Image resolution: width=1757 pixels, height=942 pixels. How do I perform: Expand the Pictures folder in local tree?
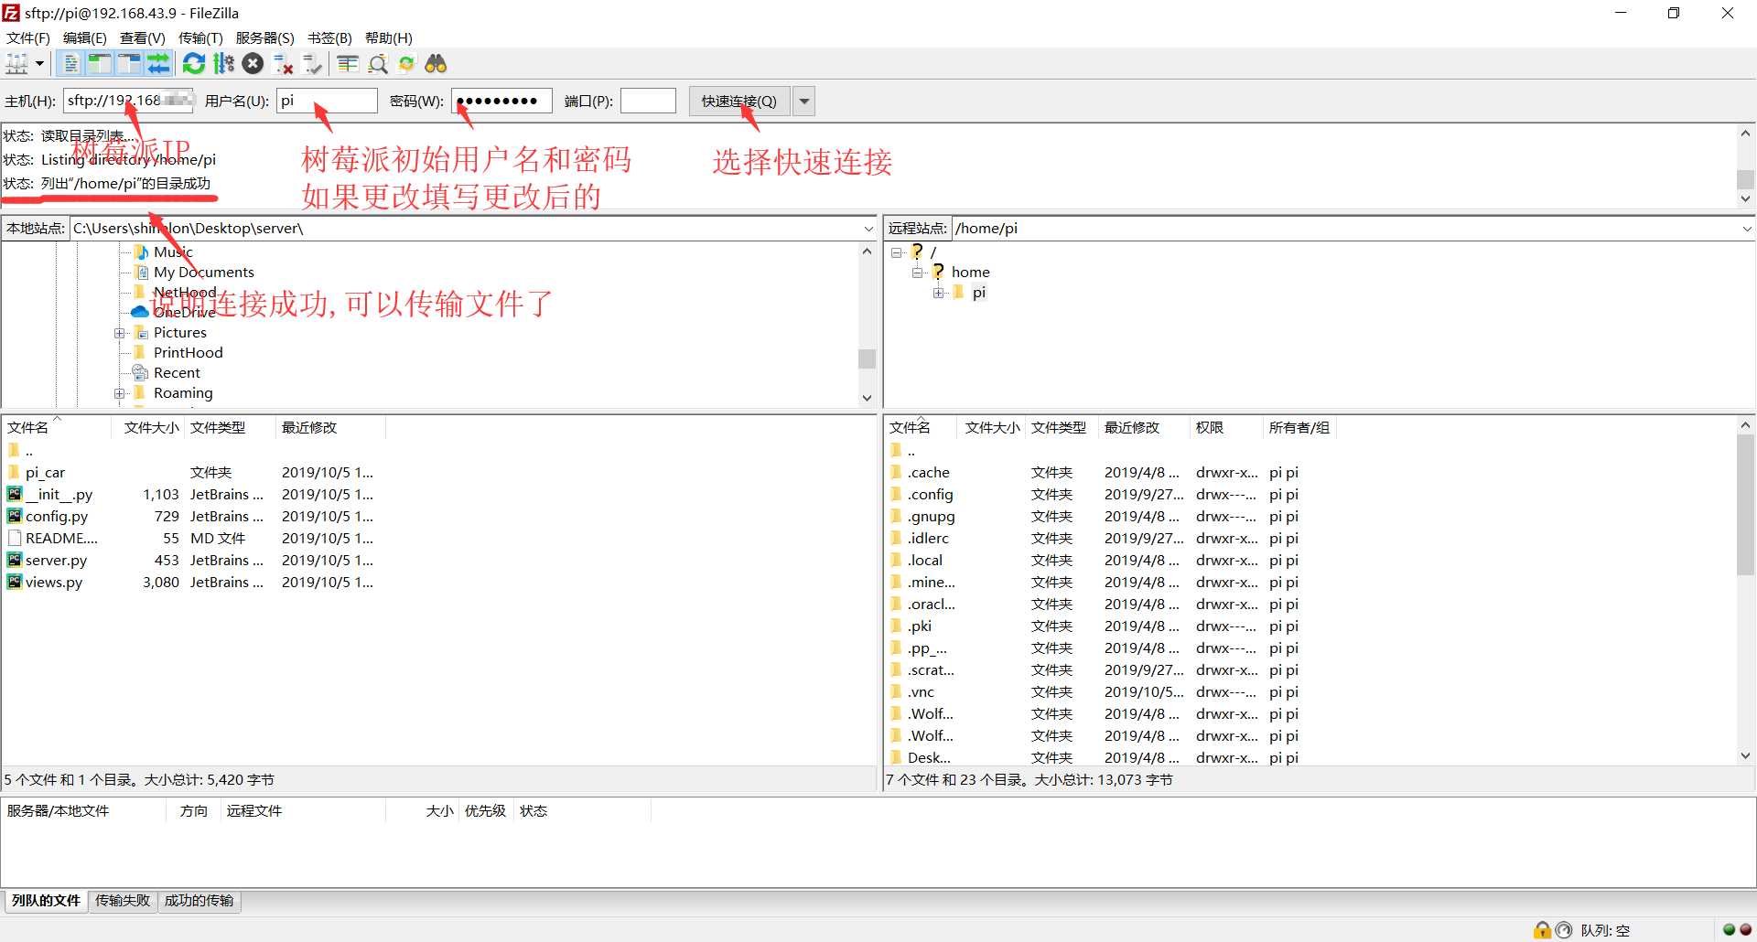[119, 333]
